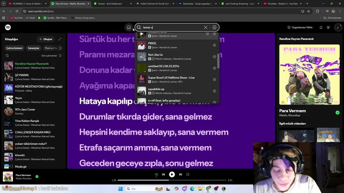
Task: Go to Spotify home via house icon
Action: click(x=129, y=27)
